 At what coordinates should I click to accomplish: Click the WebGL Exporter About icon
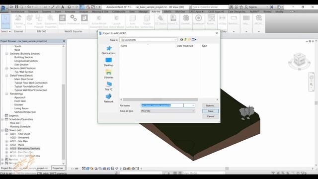(84, 20)
